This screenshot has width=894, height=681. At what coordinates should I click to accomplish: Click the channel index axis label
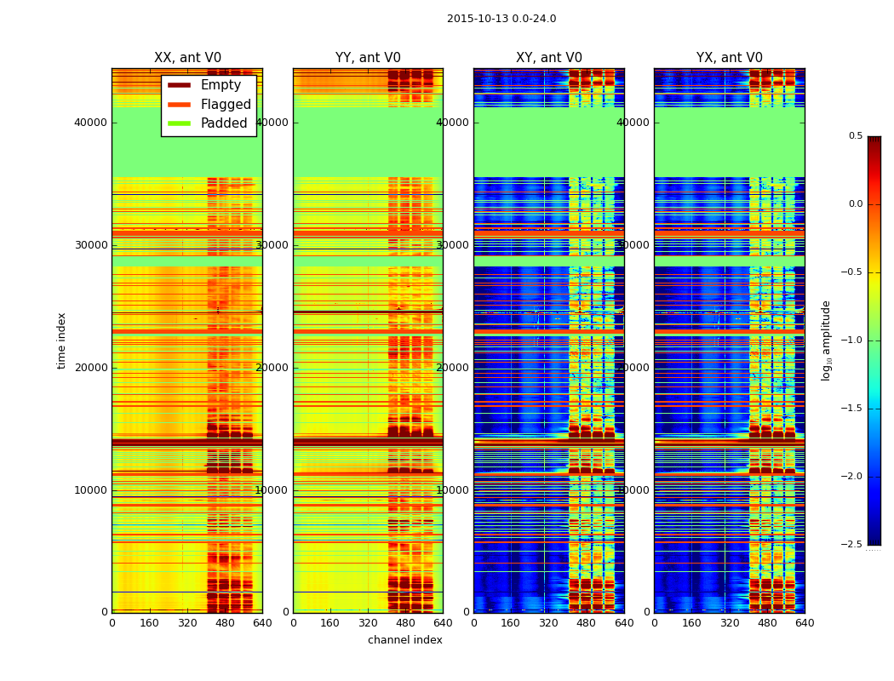click(404, 640)
